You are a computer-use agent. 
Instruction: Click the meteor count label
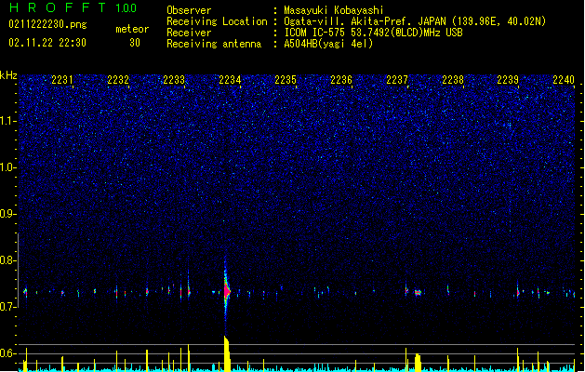[132, 29]
